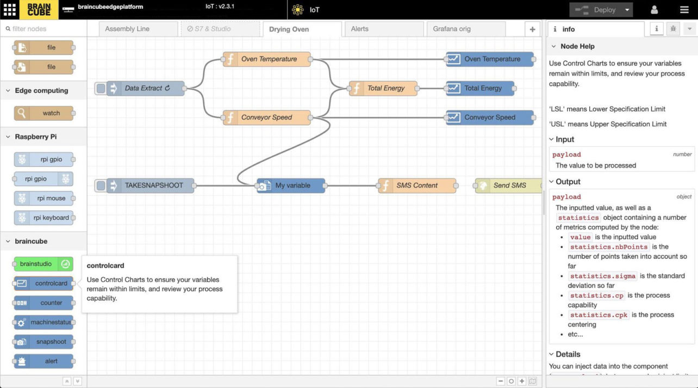Select the snapshoot node in the palette
Screen dimensions: 698x388
click(x=43, y=342)
